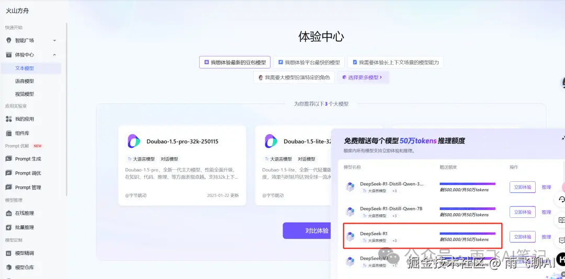The image size is (565, 279).
Task: Choose 我想体验最新的豆包模型 option
Action: click(x=235, y=62)
